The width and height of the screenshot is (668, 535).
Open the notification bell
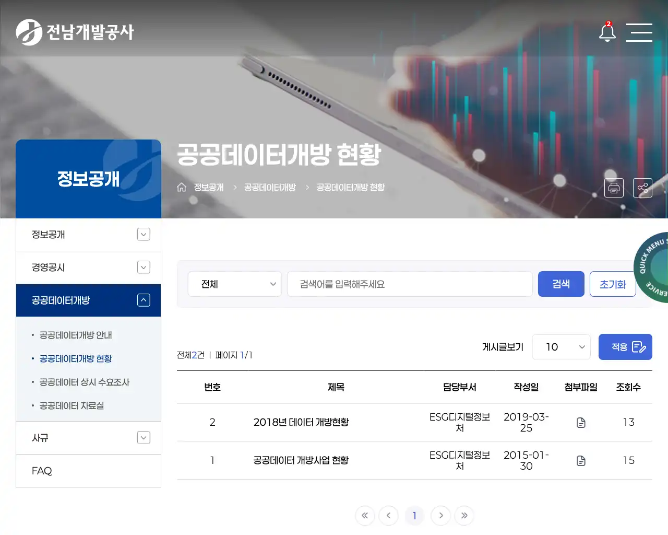point(607,32)
